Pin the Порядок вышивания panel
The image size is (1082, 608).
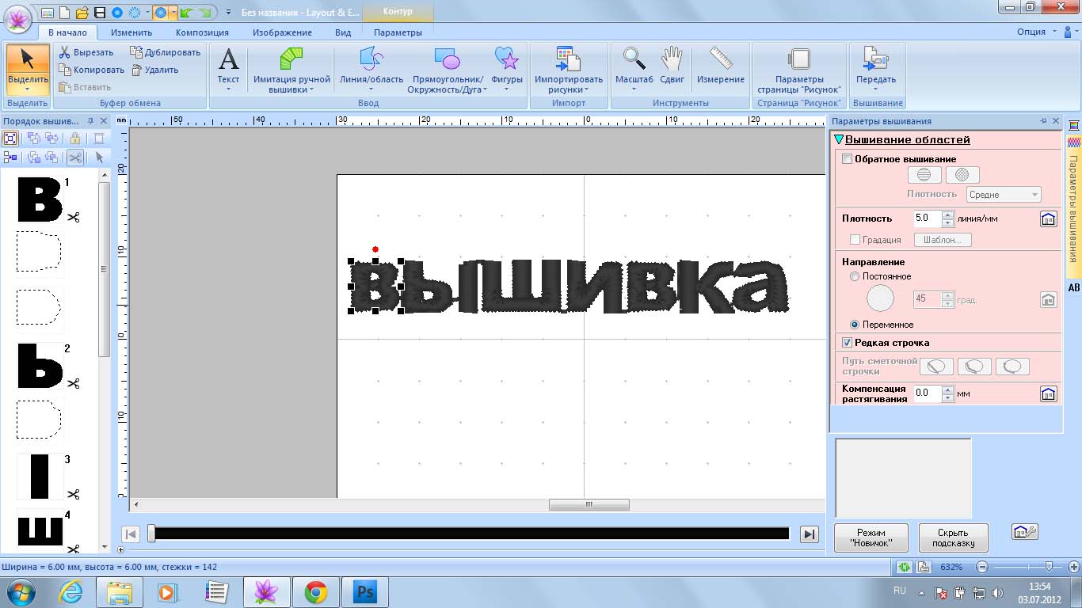(91, 121)
